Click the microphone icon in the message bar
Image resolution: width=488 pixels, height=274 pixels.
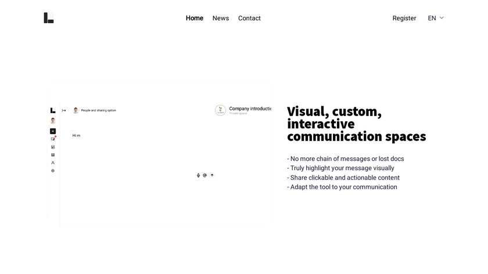point(198,175)
